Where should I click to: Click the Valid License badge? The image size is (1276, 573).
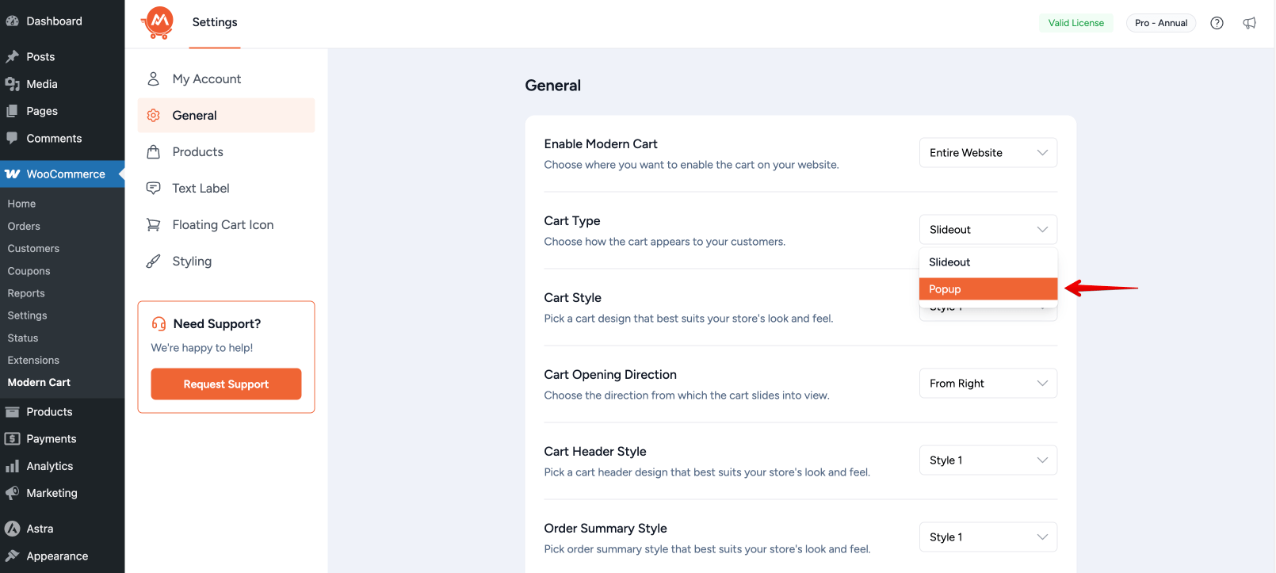1075,23
